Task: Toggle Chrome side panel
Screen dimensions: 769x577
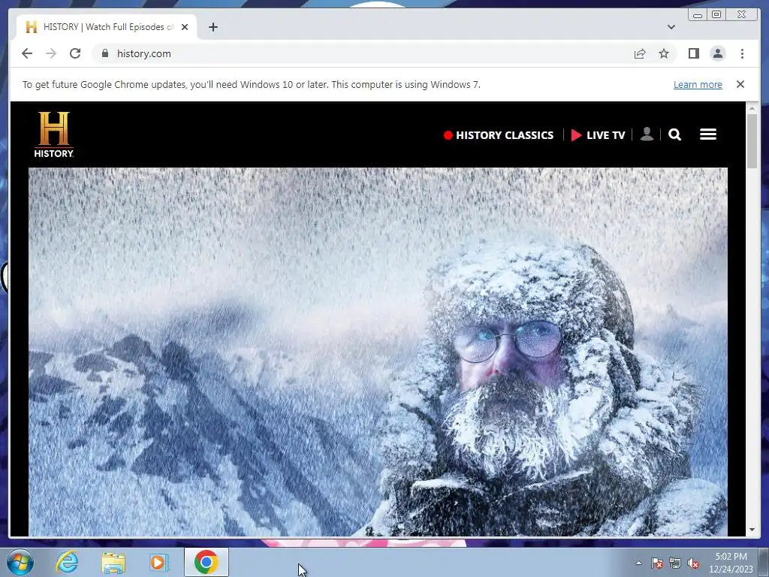Action: [693, 53]
